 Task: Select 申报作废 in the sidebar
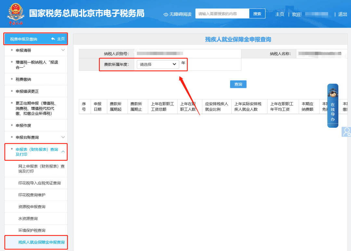click(x=23, y=125)
